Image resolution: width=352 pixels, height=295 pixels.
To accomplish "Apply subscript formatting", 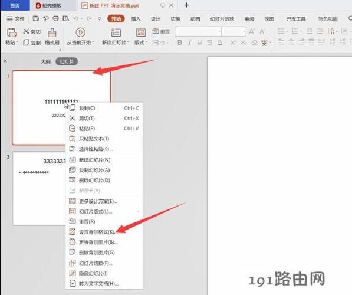I will (x=243, y=42).
